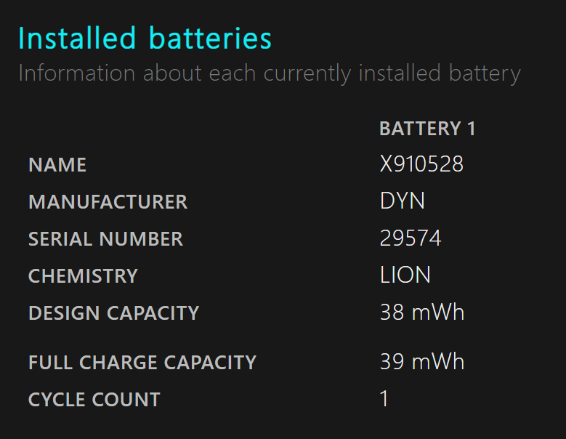Click the SERIAL NUMBER label
The image size is (566, 439).
tap(106, 239)
